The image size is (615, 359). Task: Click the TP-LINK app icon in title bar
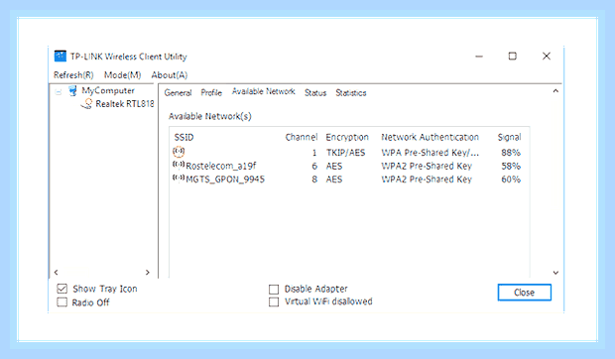(x=60, y=57)
